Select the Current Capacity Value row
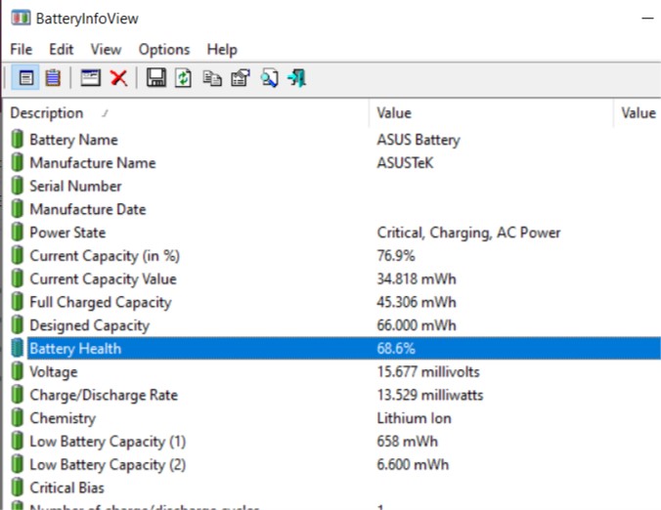Image resolution: width=661 pixels, height=510 pixels. [103, 278]
